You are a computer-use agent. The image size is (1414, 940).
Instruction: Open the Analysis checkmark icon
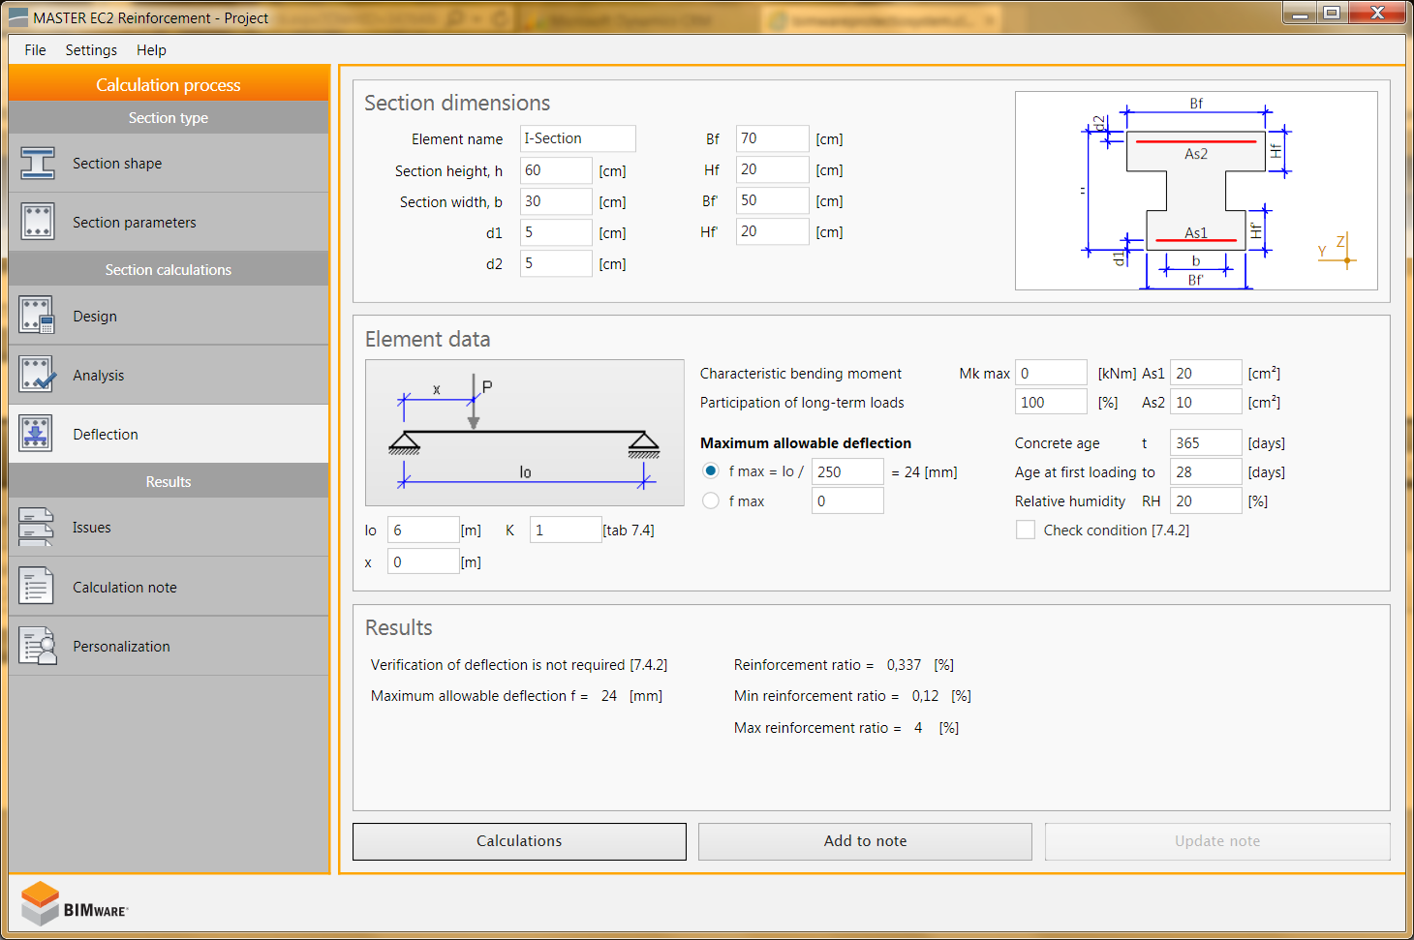(38, 375)
